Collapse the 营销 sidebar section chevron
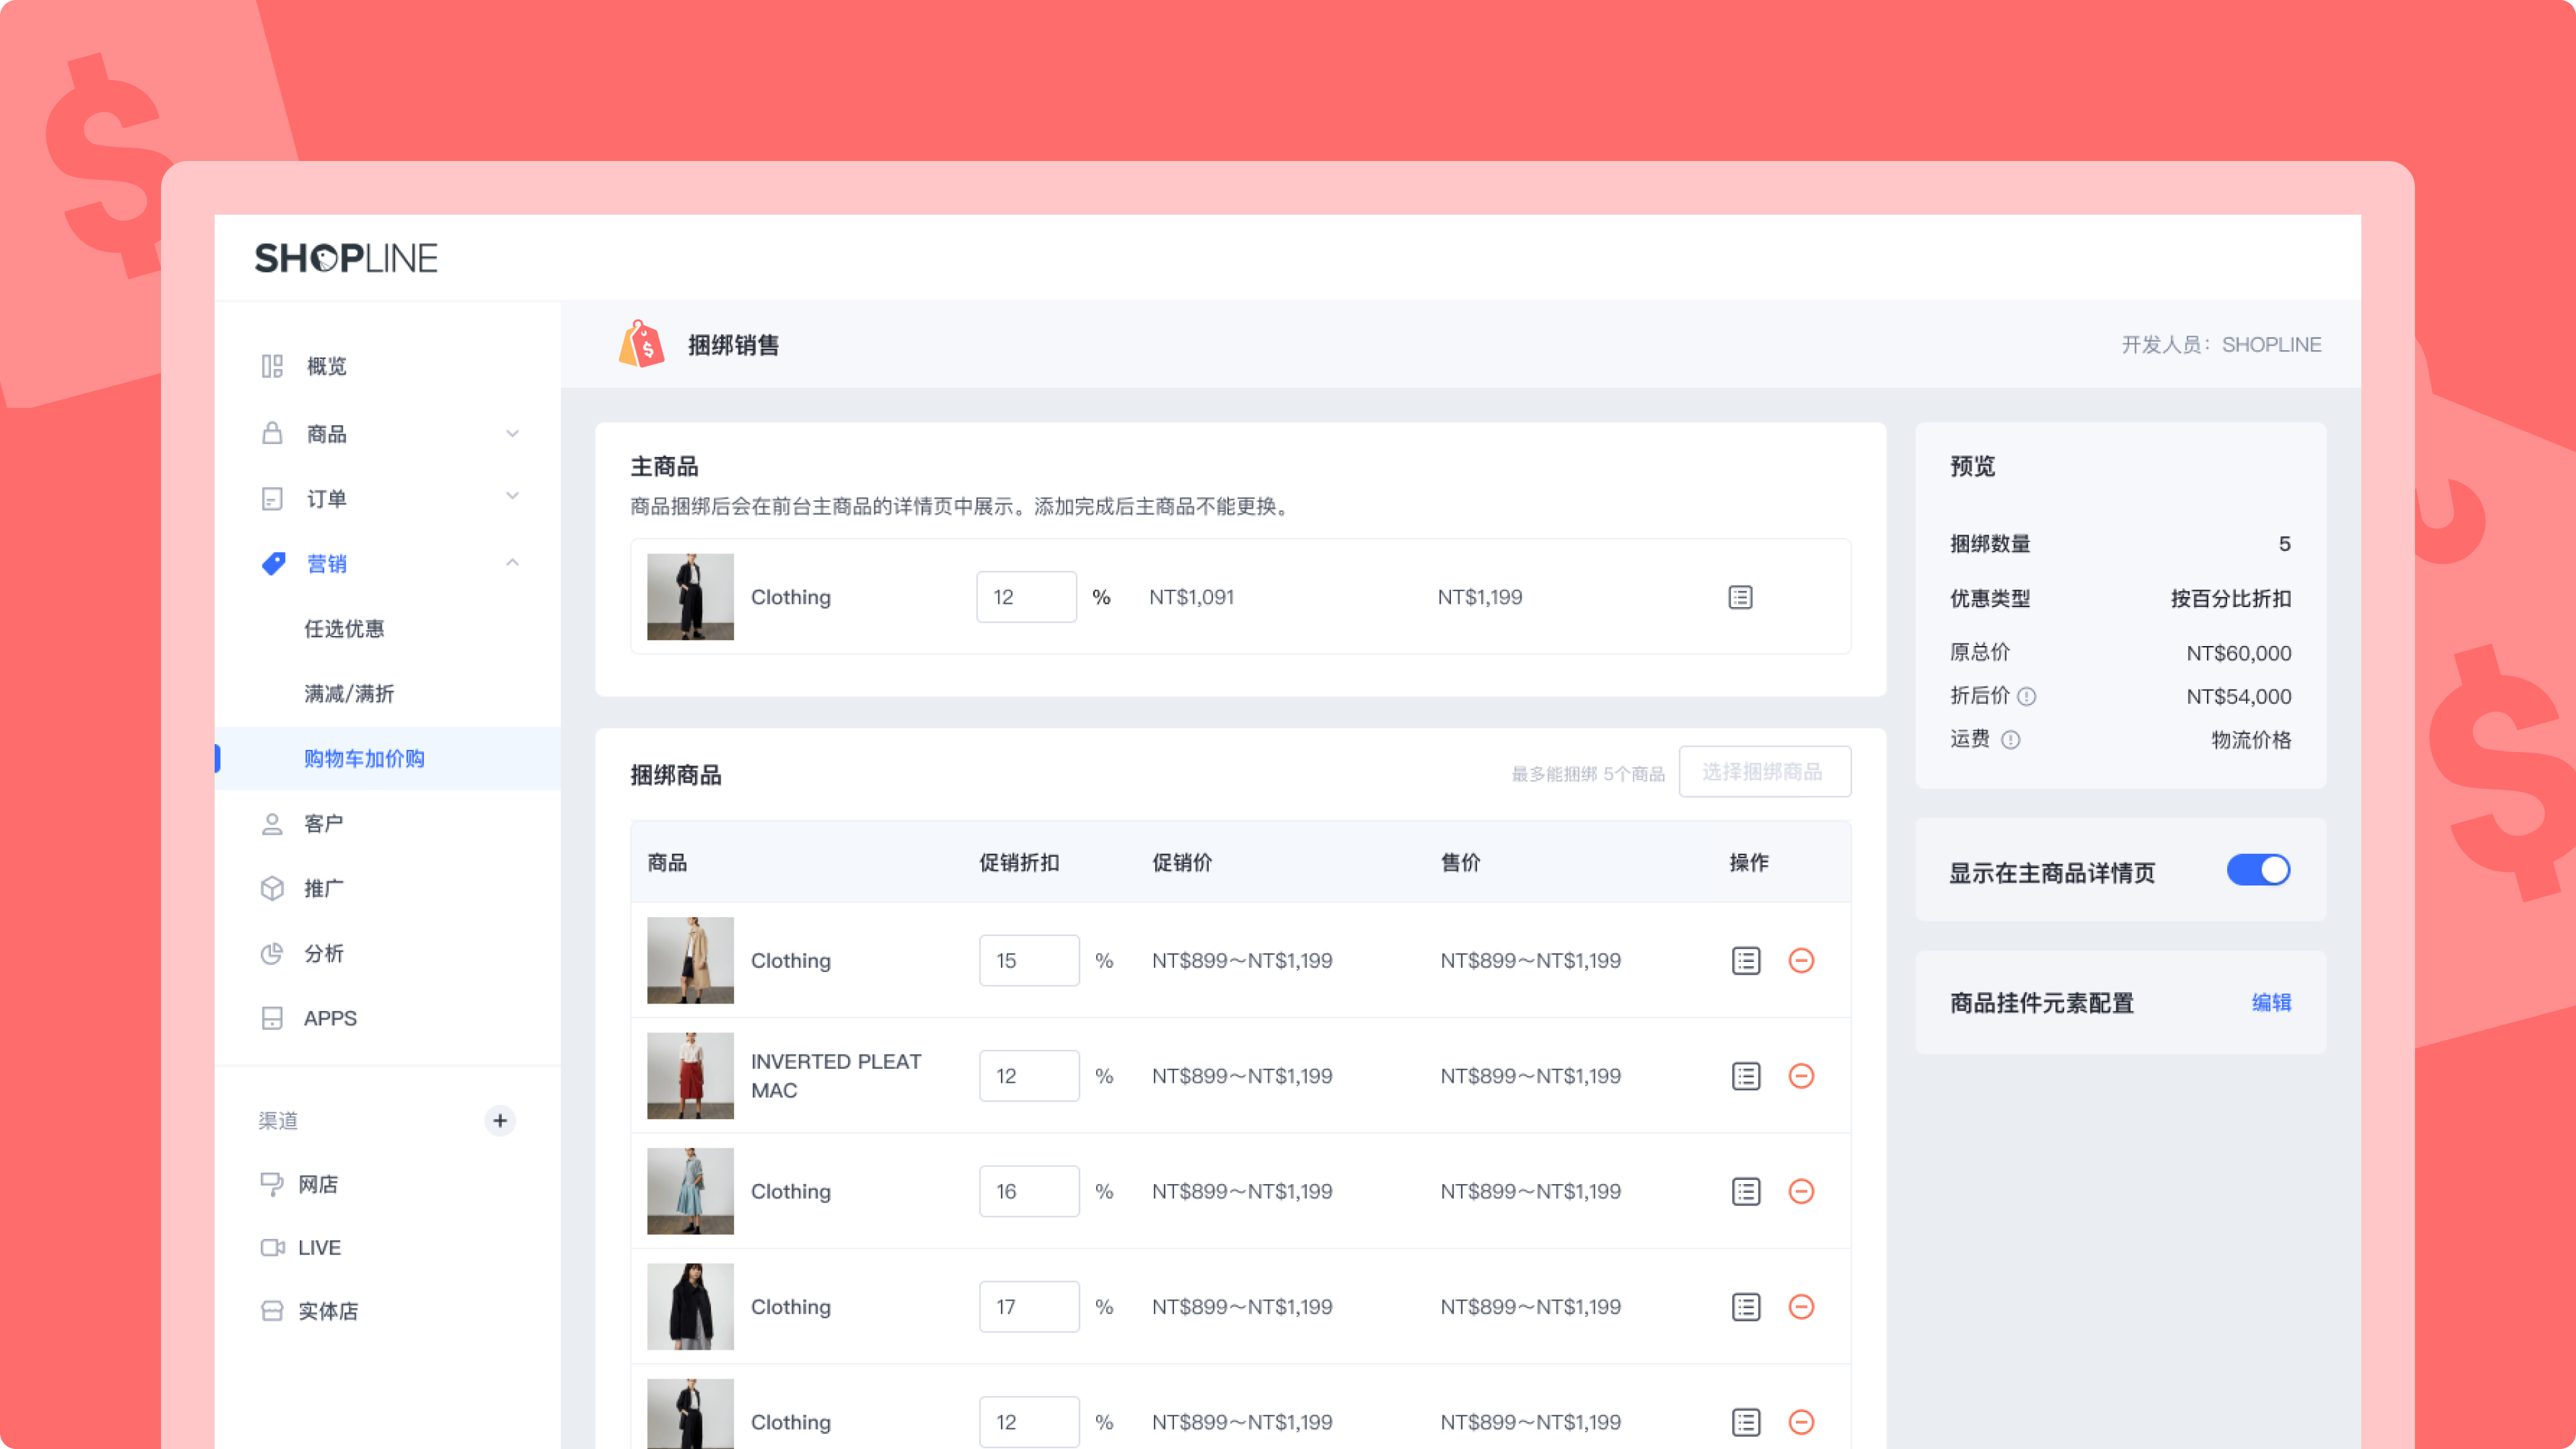This screenshot has width=2576, height=1449. point(512,563)
